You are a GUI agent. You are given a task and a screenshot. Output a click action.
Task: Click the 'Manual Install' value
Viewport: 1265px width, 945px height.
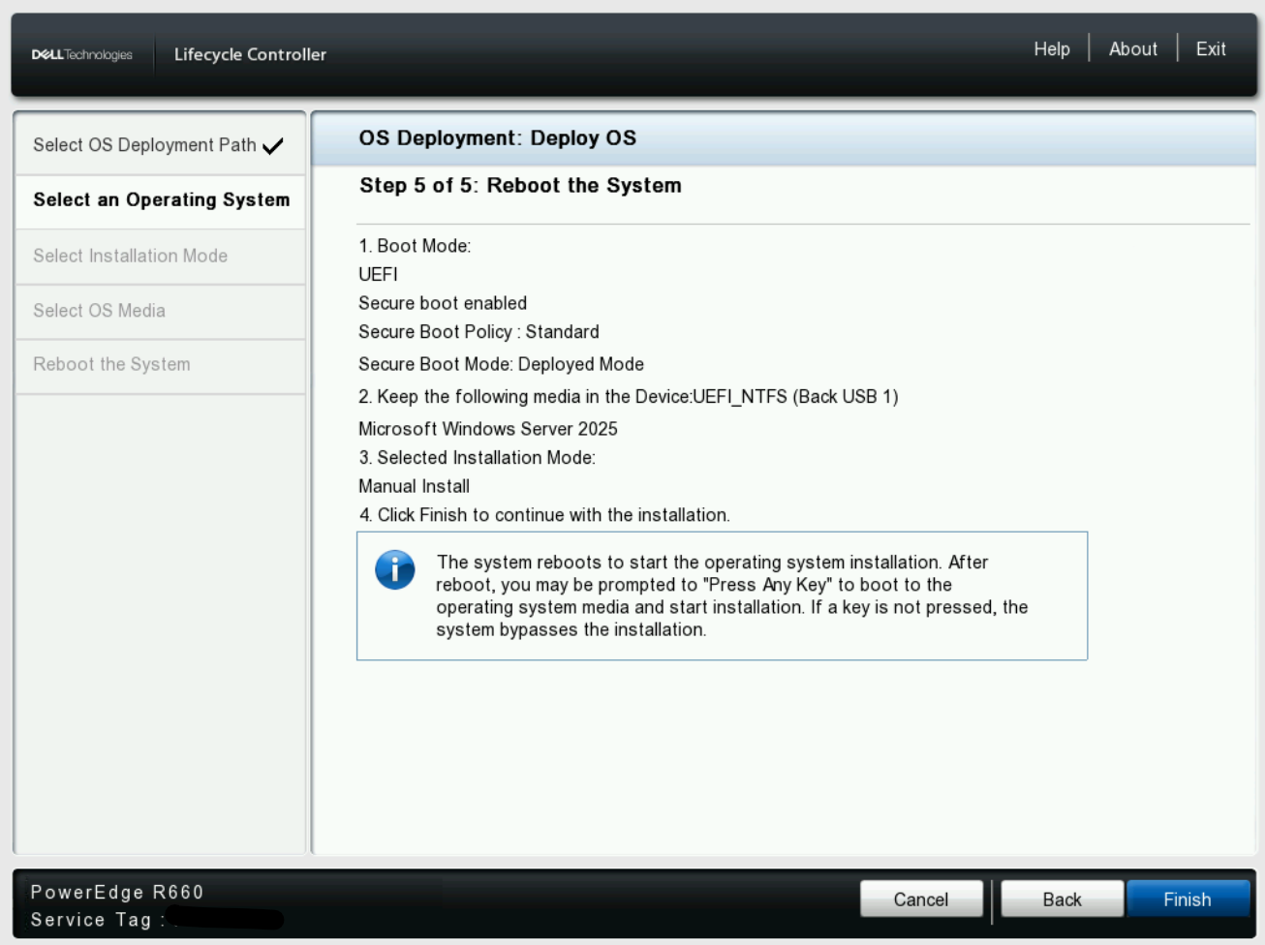click(x=414, y=487)
